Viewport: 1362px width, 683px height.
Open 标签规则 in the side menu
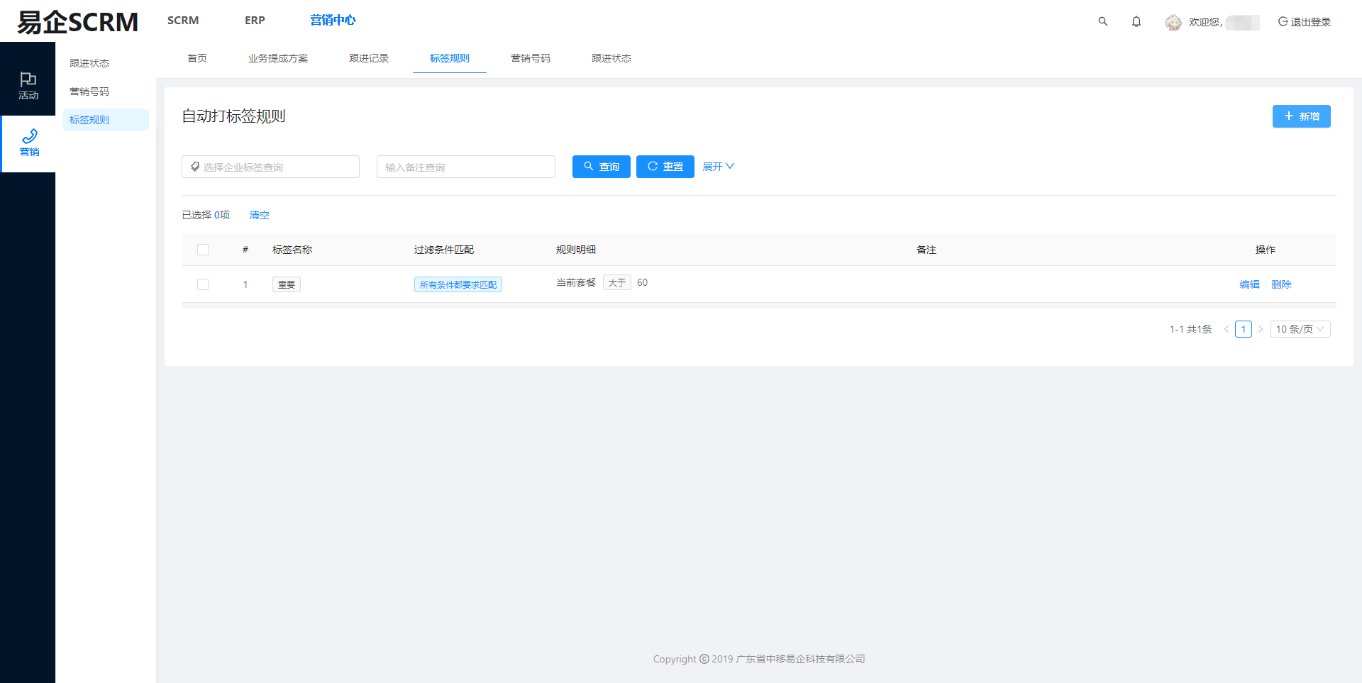click(x=106, y=120)
